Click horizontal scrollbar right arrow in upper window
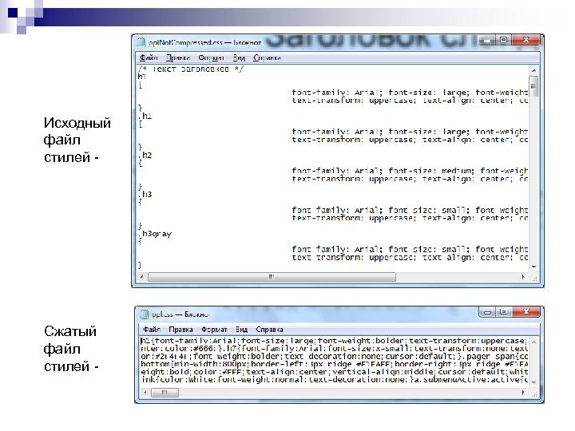This screenshot has width=575, height=431. [523, 277]
